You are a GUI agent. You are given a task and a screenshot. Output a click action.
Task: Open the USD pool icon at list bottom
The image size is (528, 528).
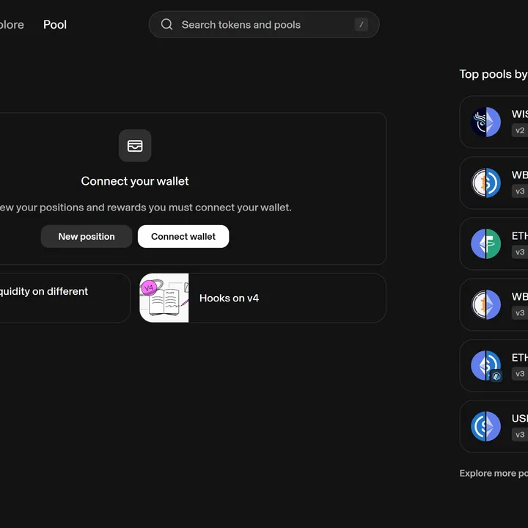[x=485, y=427]
